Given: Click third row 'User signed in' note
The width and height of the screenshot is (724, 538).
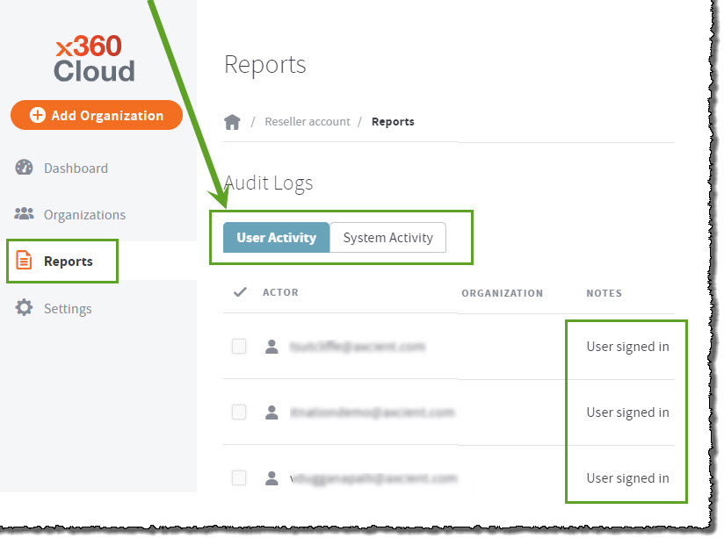Looking at the screenshot, I should coord(627,478).
